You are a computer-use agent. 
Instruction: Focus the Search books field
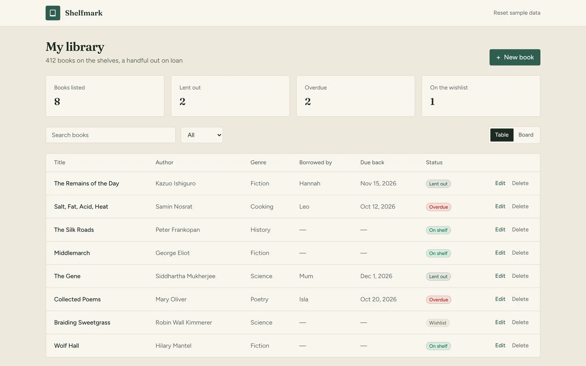point(111,135)
